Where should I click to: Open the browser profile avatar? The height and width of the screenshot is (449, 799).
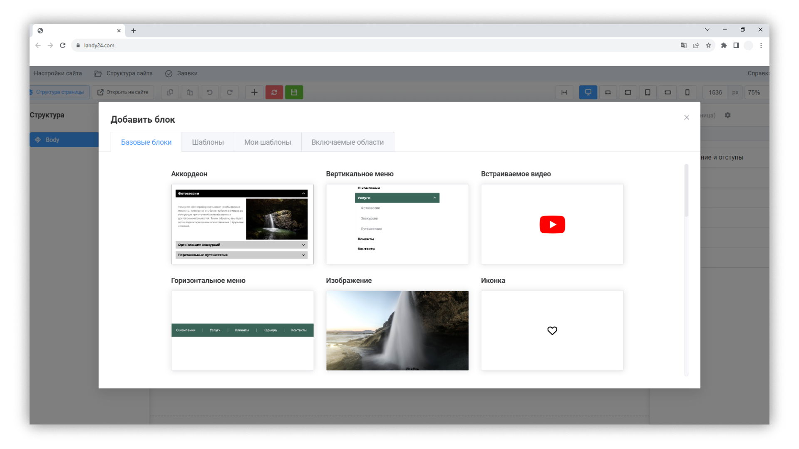(x=749, y=45)
